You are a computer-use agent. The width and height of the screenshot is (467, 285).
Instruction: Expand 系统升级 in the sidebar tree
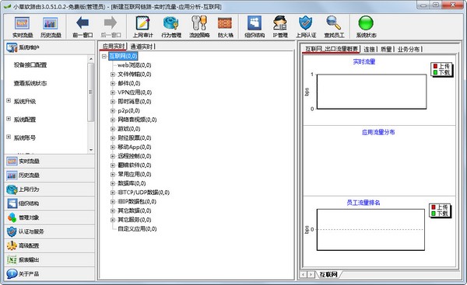click(x=9, y=101)
